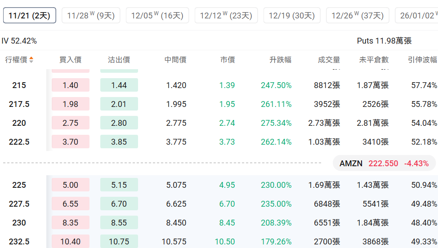Click the 1.44 ask price for strike 215

(x=119, y=85)
